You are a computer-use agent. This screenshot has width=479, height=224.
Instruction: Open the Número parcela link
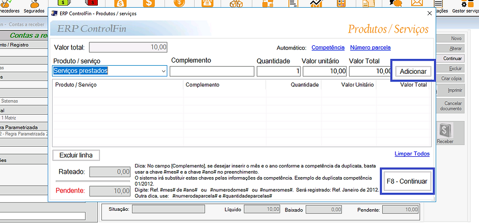point(370,48)
